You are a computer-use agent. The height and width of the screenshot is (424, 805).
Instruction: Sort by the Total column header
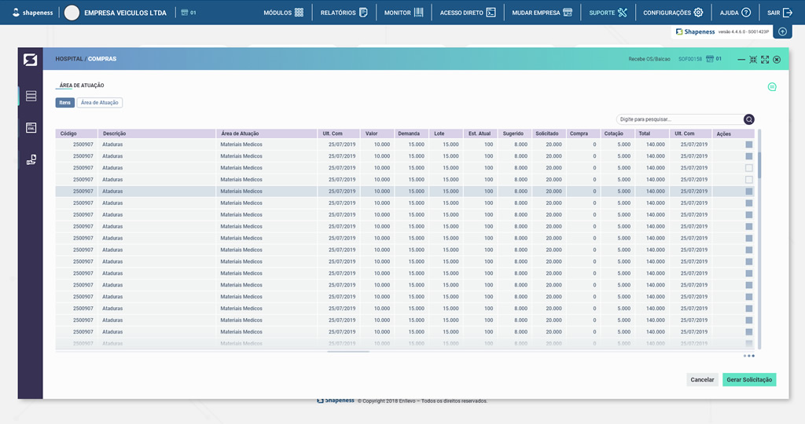click(652, 133)
